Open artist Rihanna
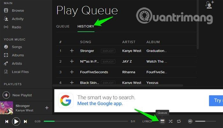The image size is (223, 128). coord(129,72)
